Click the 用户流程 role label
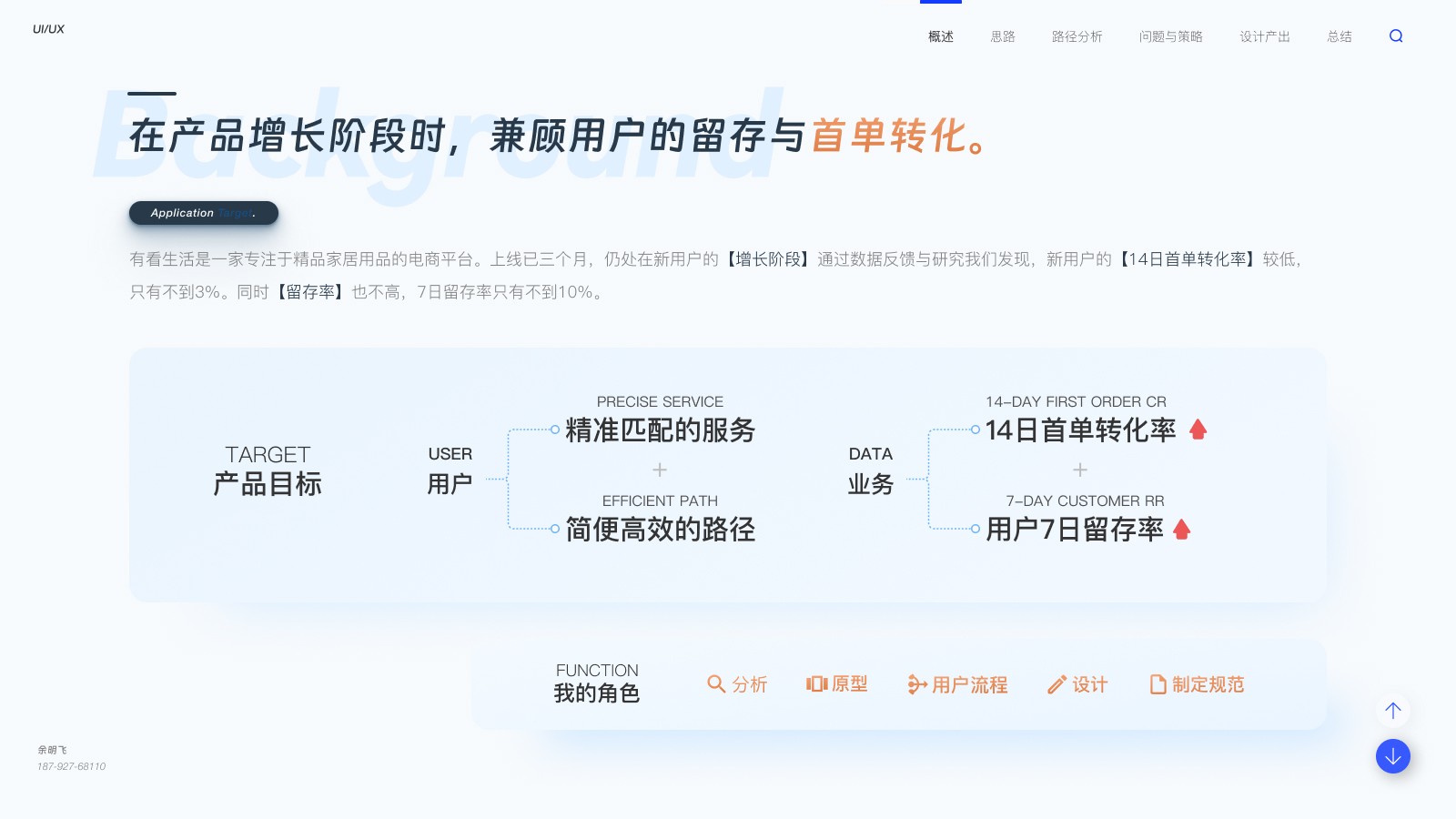 (x=970, y=684)
